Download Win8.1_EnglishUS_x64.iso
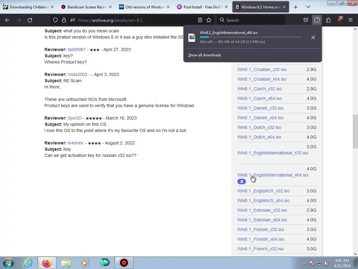358x269 pixels. coord(264,201)
